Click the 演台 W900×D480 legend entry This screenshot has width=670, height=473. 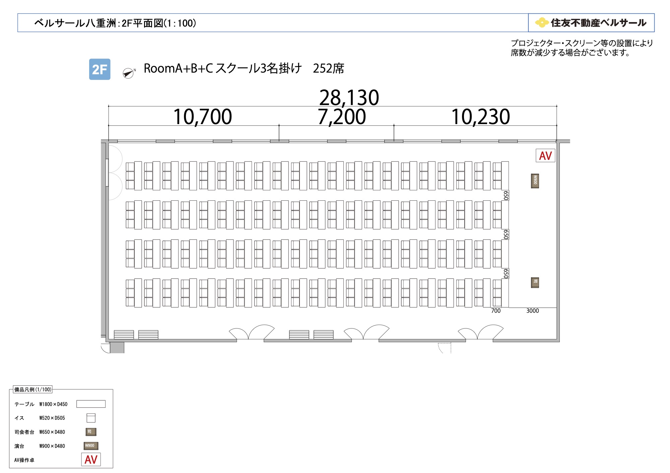(40, 446)
